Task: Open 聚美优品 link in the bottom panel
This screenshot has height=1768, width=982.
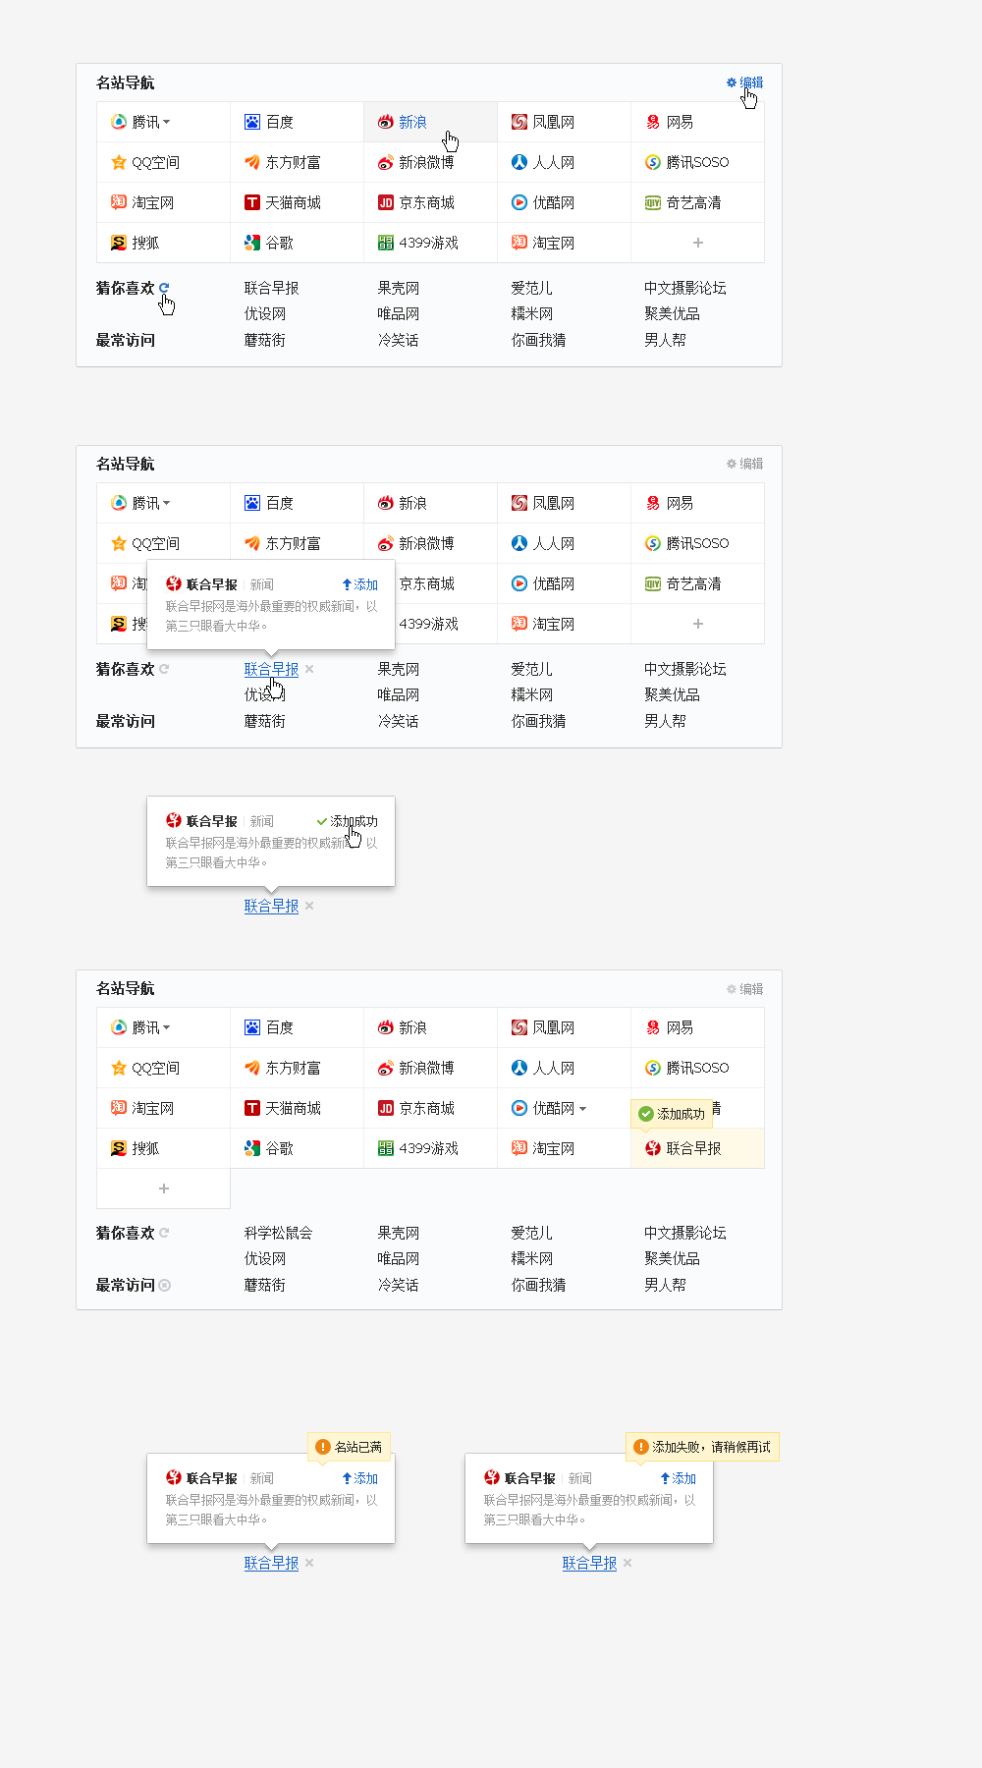Action: [x=673, y=1258]
